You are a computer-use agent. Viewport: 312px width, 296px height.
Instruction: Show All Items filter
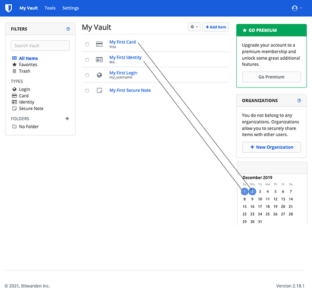coord(28,59)
